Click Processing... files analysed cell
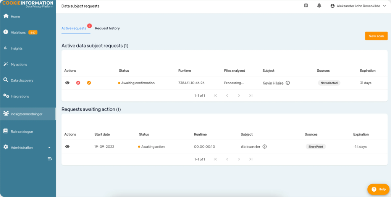 click(234, 83)
